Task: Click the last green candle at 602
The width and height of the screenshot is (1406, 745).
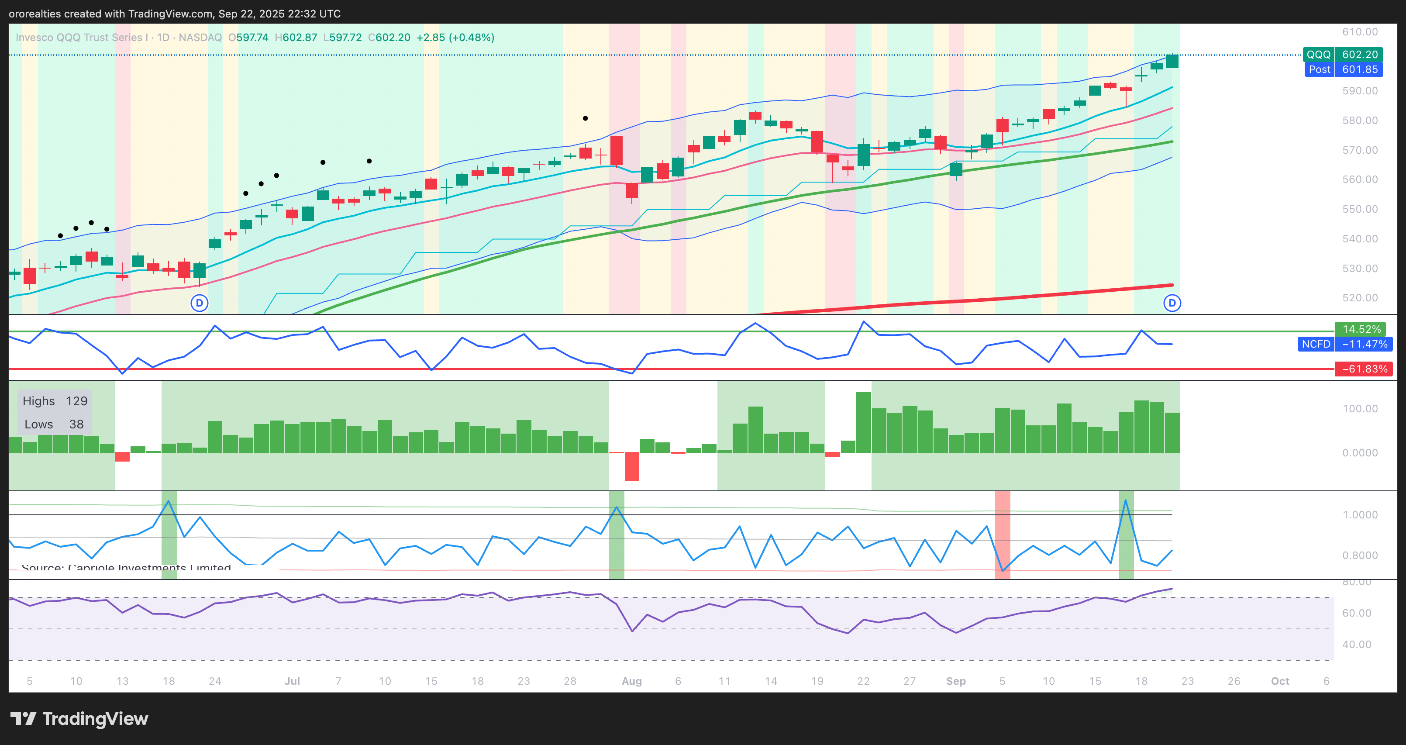Action: tap(1172, 61)
